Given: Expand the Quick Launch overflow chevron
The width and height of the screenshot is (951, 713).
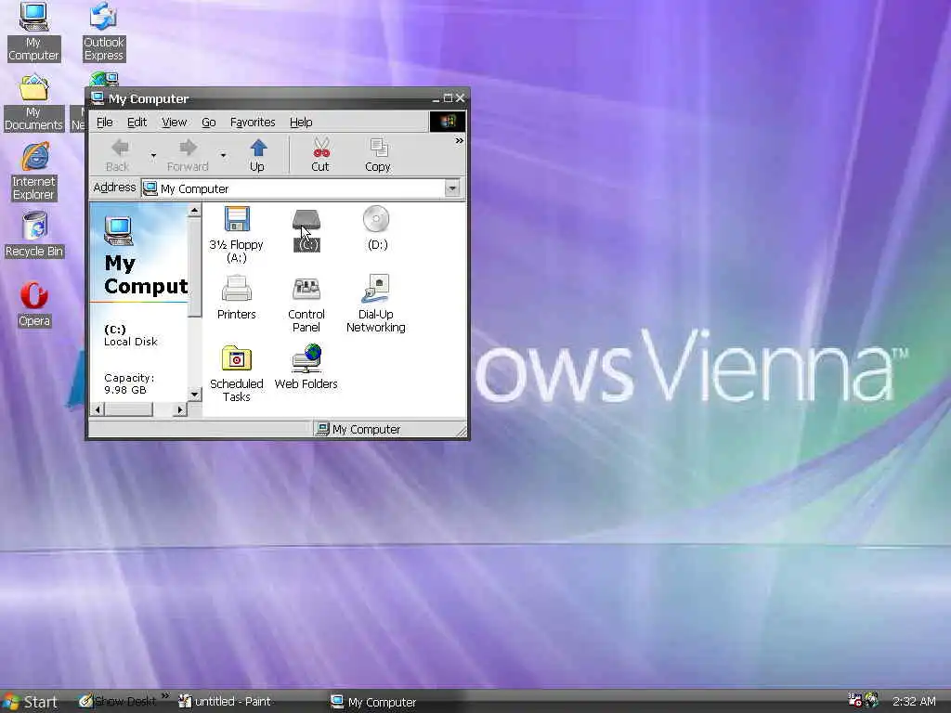Looking at the screenshot, I should (x=165, y=696).
